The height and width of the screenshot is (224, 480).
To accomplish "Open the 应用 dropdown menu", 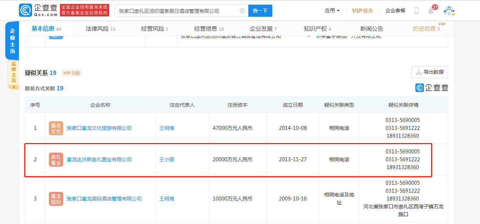I will coord(332,11).
